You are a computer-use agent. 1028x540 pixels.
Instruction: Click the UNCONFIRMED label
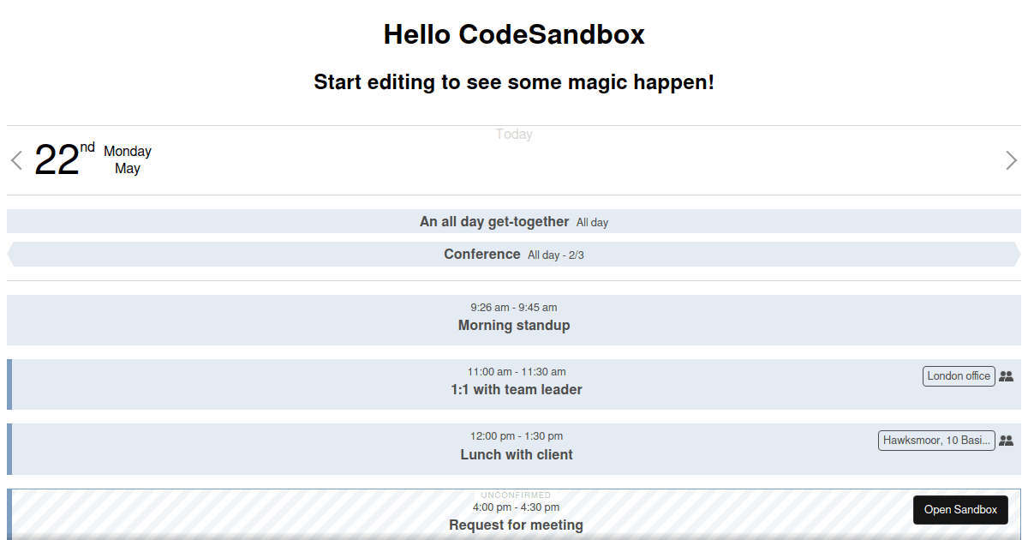[516, 495]
